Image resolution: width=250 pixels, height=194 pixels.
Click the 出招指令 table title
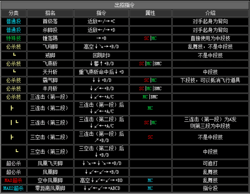[125, 5]
